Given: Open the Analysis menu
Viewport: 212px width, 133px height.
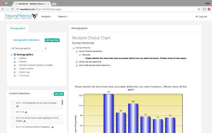Looking at the screenshot, I should click(x=46, y=17).
